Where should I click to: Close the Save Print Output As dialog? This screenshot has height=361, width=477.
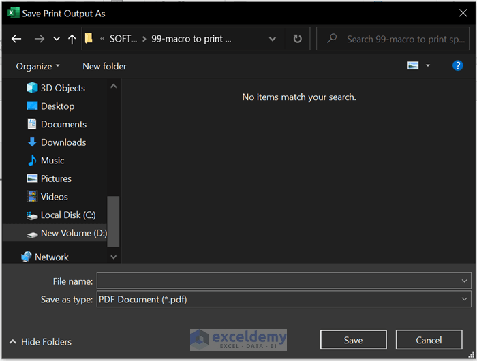pos(463,13)
